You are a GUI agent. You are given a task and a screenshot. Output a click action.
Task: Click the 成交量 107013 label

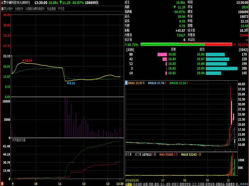tap(143, 155)
